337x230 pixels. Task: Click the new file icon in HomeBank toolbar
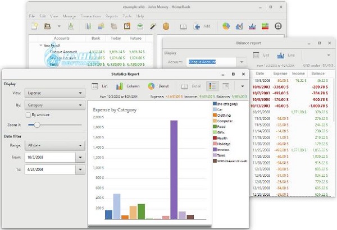click(x=34, y=26)
